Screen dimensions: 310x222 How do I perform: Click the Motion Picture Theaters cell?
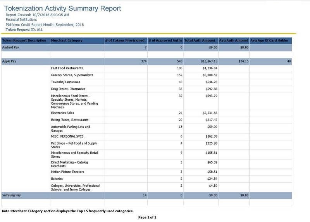tap(67, 172)
